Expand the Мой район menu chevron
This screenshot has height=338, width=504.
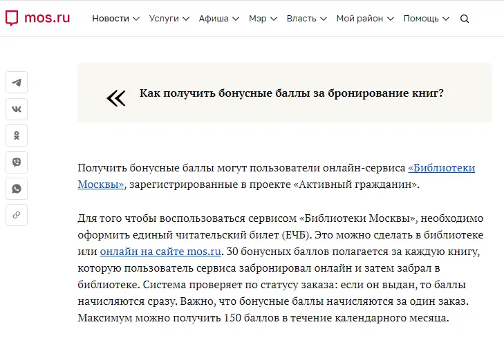tap(391, 19)
